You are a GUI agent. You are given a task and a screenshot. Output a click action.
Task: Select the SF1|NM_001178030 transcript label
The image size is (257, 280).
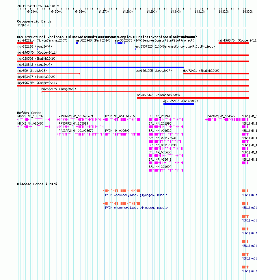click(163, 145)
